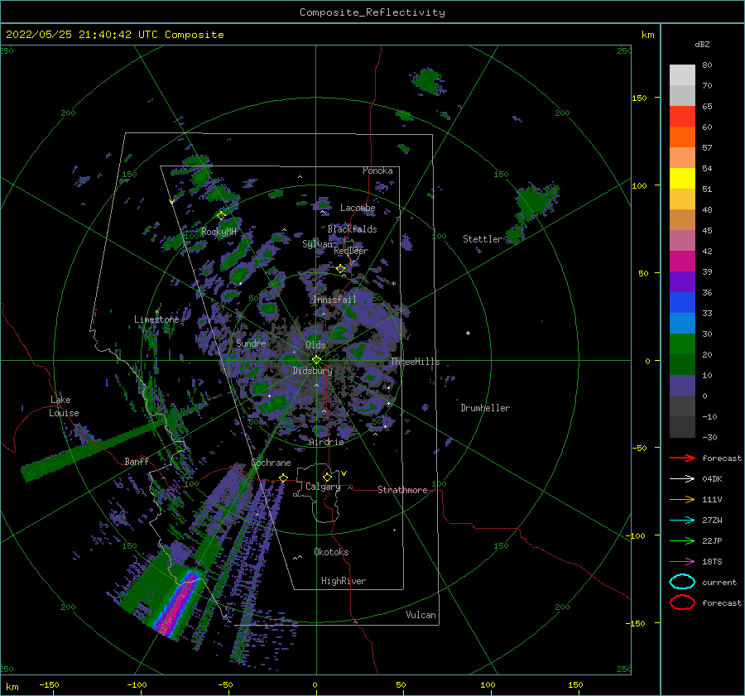Viewport: 745px width, 696px height.
Task: Click the ThreeHills city label
Action: (415, 362)
